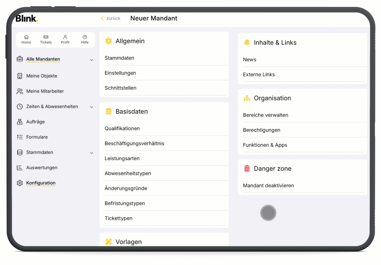The width and height of the screenshot is (381, 265).
Task: Click the Blink logo
Action: [x=27, y=18]
